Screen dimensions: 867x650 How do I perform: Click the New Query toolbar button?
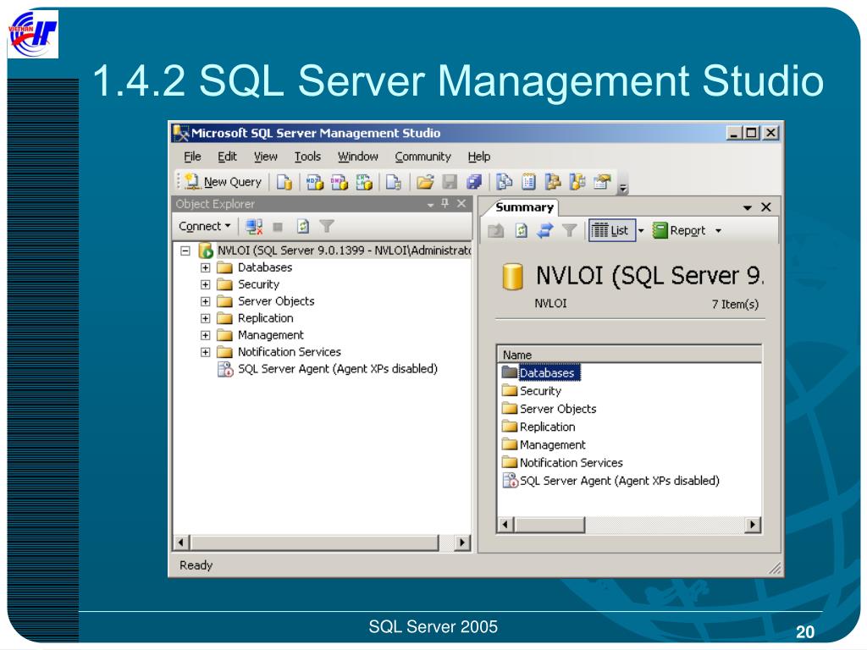pos(224,181)
